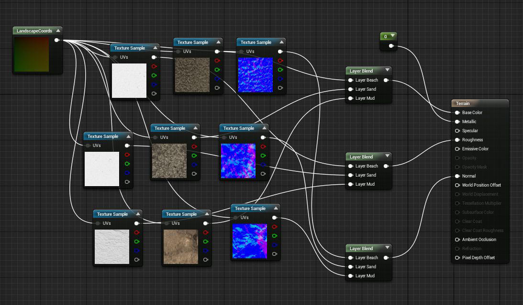
Task: Click red channel pin on brown mud Texture Sample
Action: (x=206, y=232)
